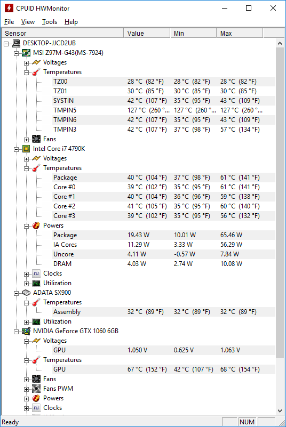Collapse the motherboard Temperatures node
Screen dimensions: 286x427
click(26, 72)
